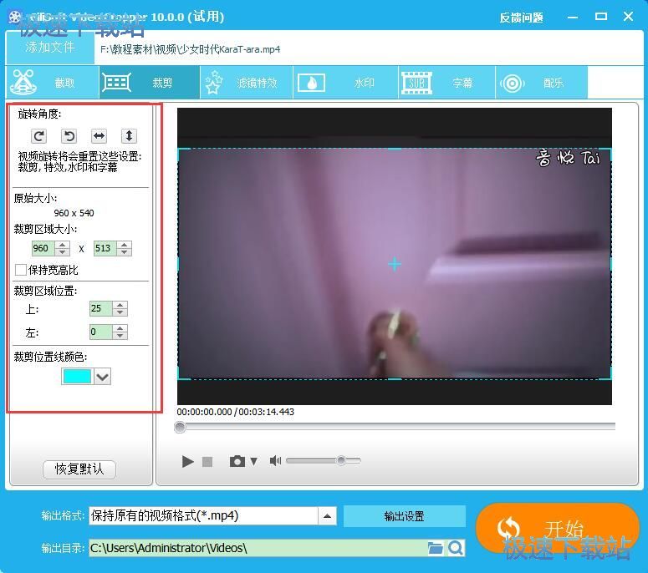This screenshot has width=648, height=573.
Task: Click the output directory path field
Action: [x=258, y=548]
